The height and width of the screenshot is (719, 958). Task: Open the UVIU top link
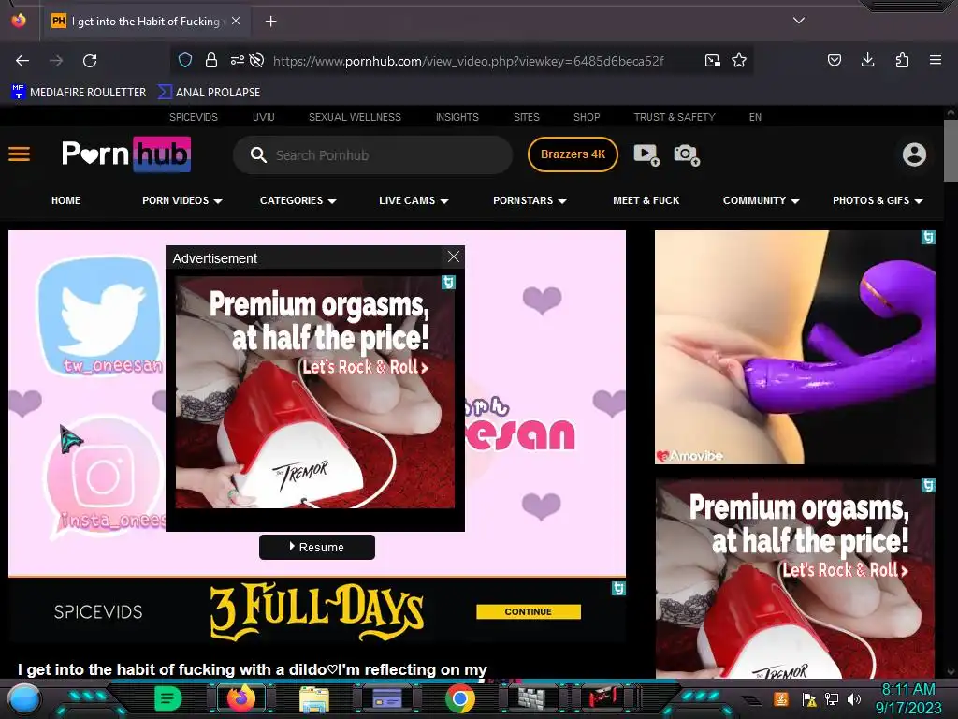[263, 117]
